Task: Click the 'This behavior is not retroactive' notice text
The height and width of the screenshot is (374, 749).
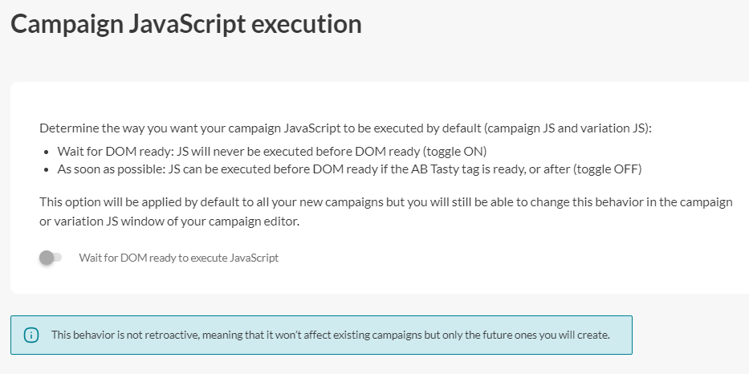Action: pos(331,335)
